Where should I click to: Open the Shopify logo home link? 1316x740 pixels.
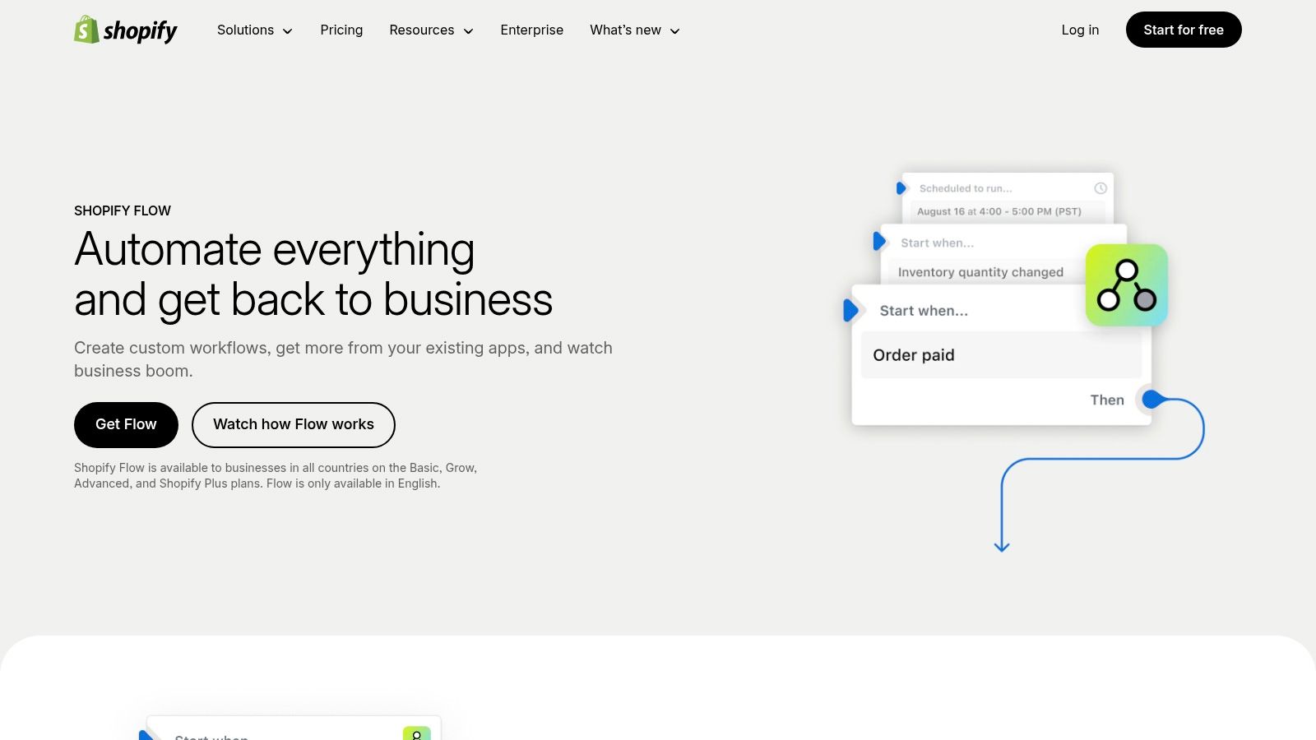126,30
